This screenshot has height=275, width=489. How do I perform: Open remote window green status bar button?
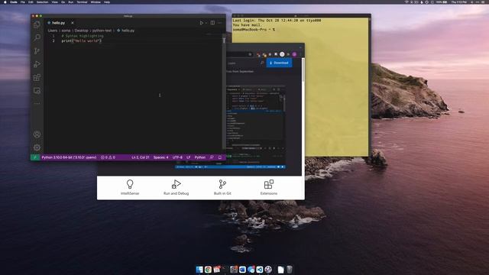click(35, 157)
